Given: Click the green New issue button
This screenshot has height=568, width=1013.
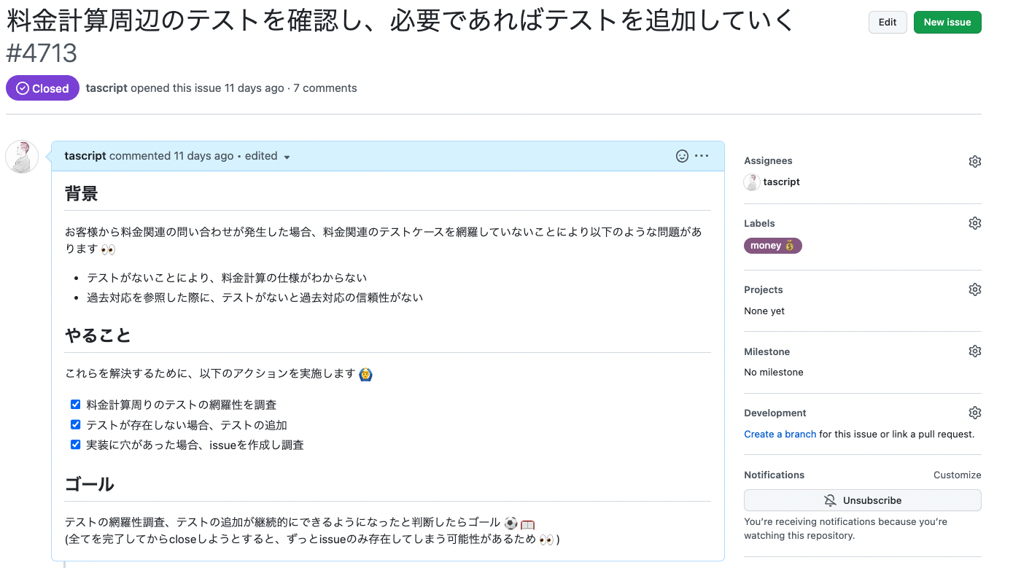Looking at the screenshot, I should coord(947,22).
